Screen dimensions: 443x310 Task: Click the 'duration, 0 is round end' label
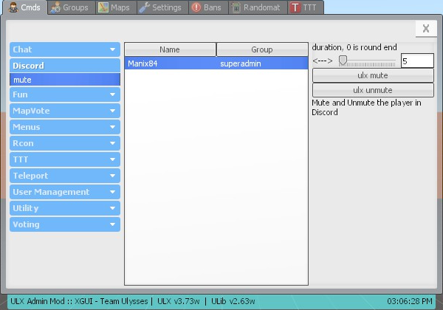[x=354, y=47]
